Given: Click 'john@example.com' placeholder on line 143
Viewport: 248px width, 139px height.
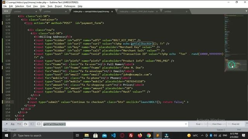Looking at the screenshot, I should pos(136,75).
